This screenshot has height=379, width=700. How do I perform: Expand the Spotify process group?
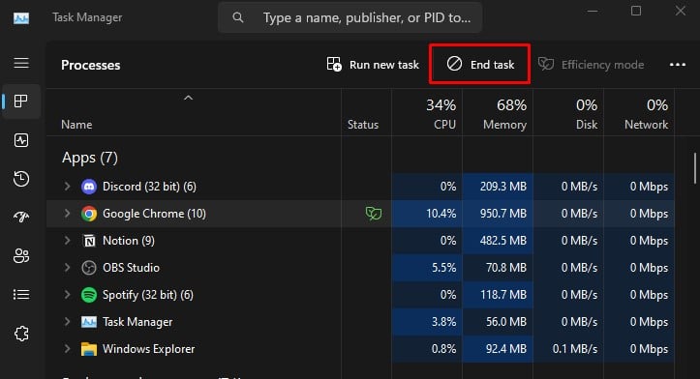[x=67, y=295]
